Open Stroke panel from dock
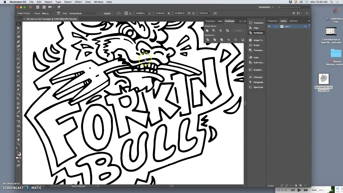 [x=256, y=45]
